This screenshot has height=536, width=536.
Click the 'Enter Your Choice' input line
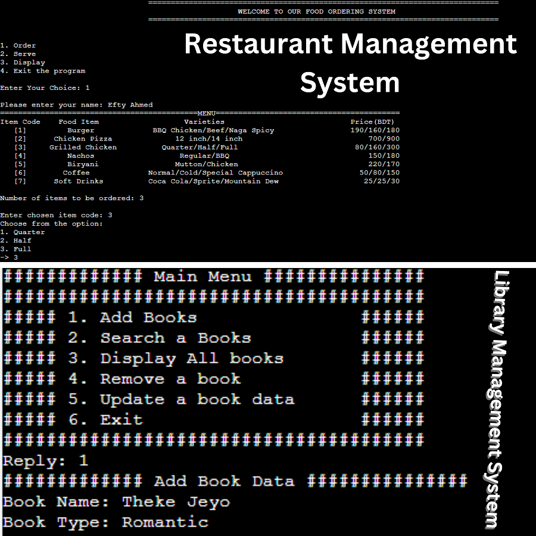tap(45, 88)
